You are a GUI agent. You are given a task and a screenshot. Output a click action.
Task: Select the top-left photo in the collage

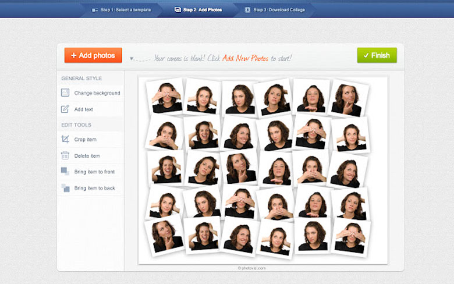click(x=164, y=95)
